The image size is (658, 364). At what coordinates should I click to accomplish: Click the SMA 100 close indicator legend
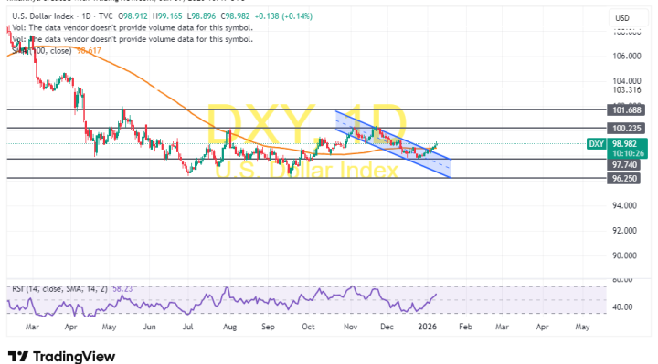pyautogui.click(x=42, y=51)
